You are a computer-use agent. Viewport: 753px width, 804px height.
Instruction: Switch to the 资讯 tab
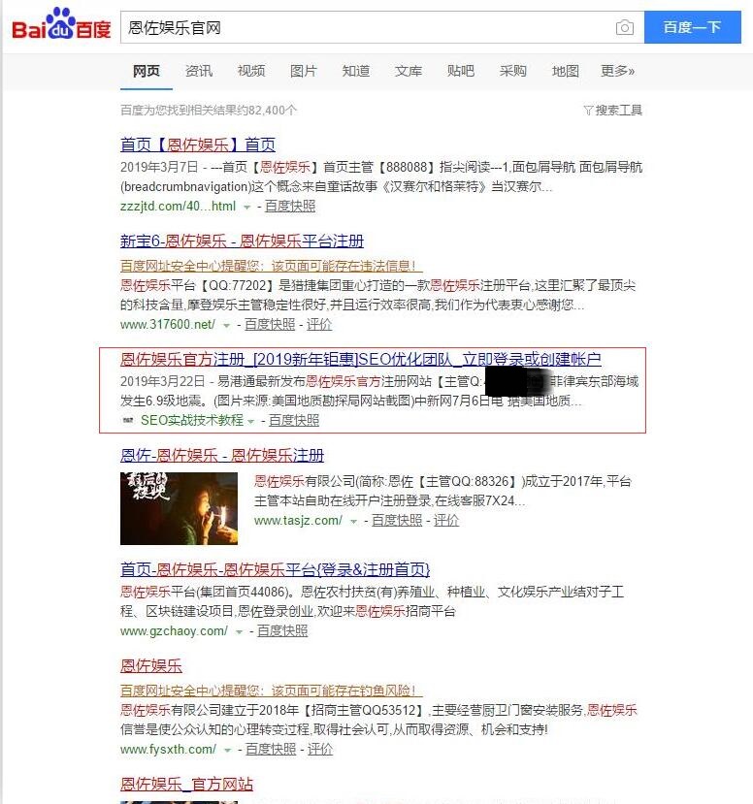point(199,71)
